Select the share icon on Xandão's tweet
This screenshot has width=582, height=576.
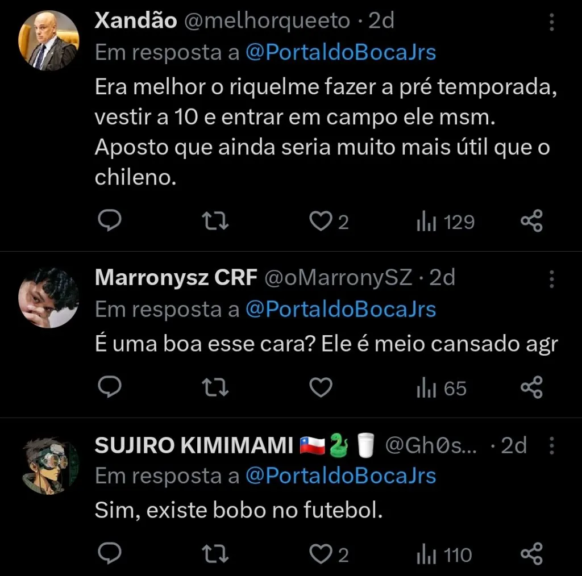coord(532,222)
